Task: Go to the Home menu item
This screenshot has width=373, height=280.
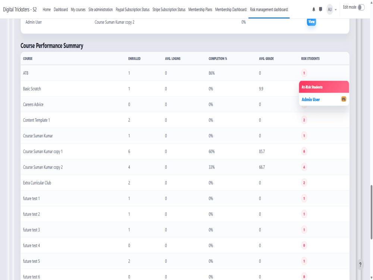Action: pos(47,10)
